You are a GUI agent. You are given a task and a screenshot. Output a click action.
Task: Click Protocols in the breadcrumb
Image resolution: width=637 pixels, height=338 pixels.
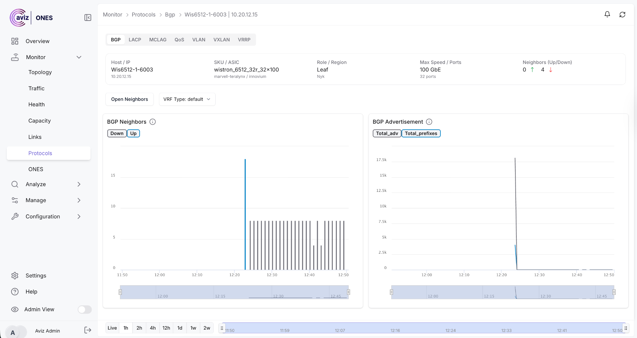[143, 15]
